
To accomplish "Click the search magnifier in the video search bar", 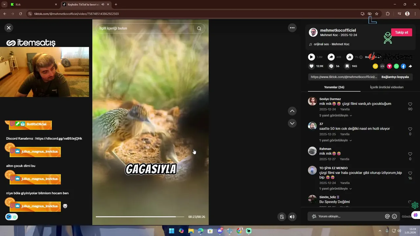I will point(199,29).
